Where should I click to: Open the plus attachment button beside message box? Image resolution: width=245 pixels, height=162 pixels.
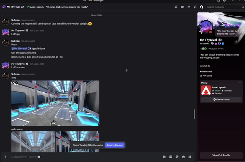[x=6, y=157]
